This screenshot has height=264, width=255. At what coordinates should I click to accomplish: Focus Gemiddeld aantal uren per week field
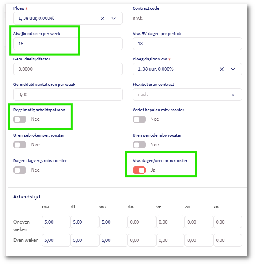pyautogui.click(x=67, y=94)
